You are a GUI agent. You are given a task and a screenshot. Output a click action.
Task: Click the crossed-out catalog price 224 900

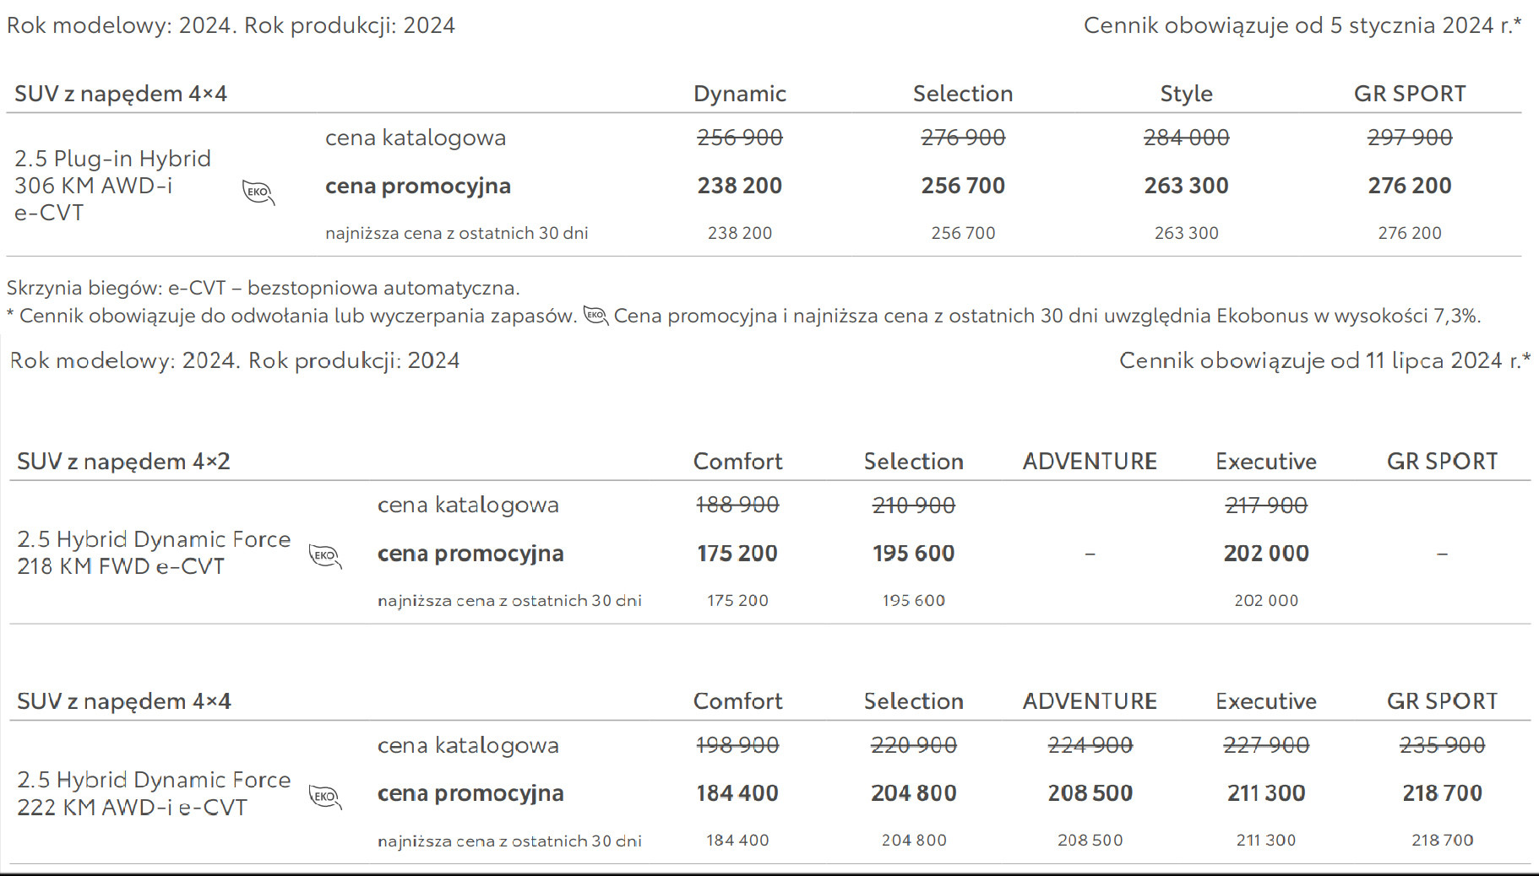(1090, 745)
